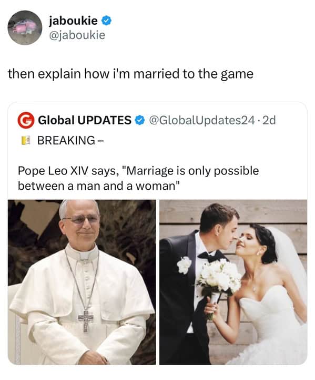The image size is (315, 380).
Task: Open jaboukie's profile avatar
Action: (x=25, y=27)
